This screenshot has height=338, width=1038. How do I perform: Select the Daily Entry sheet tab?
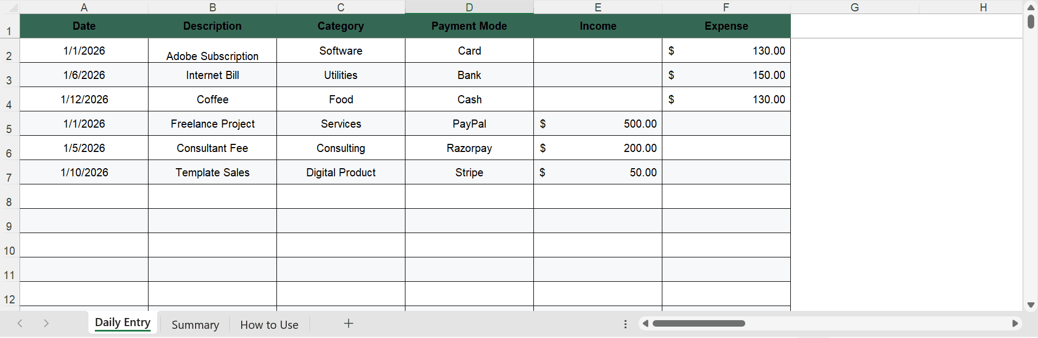[123, 322]
